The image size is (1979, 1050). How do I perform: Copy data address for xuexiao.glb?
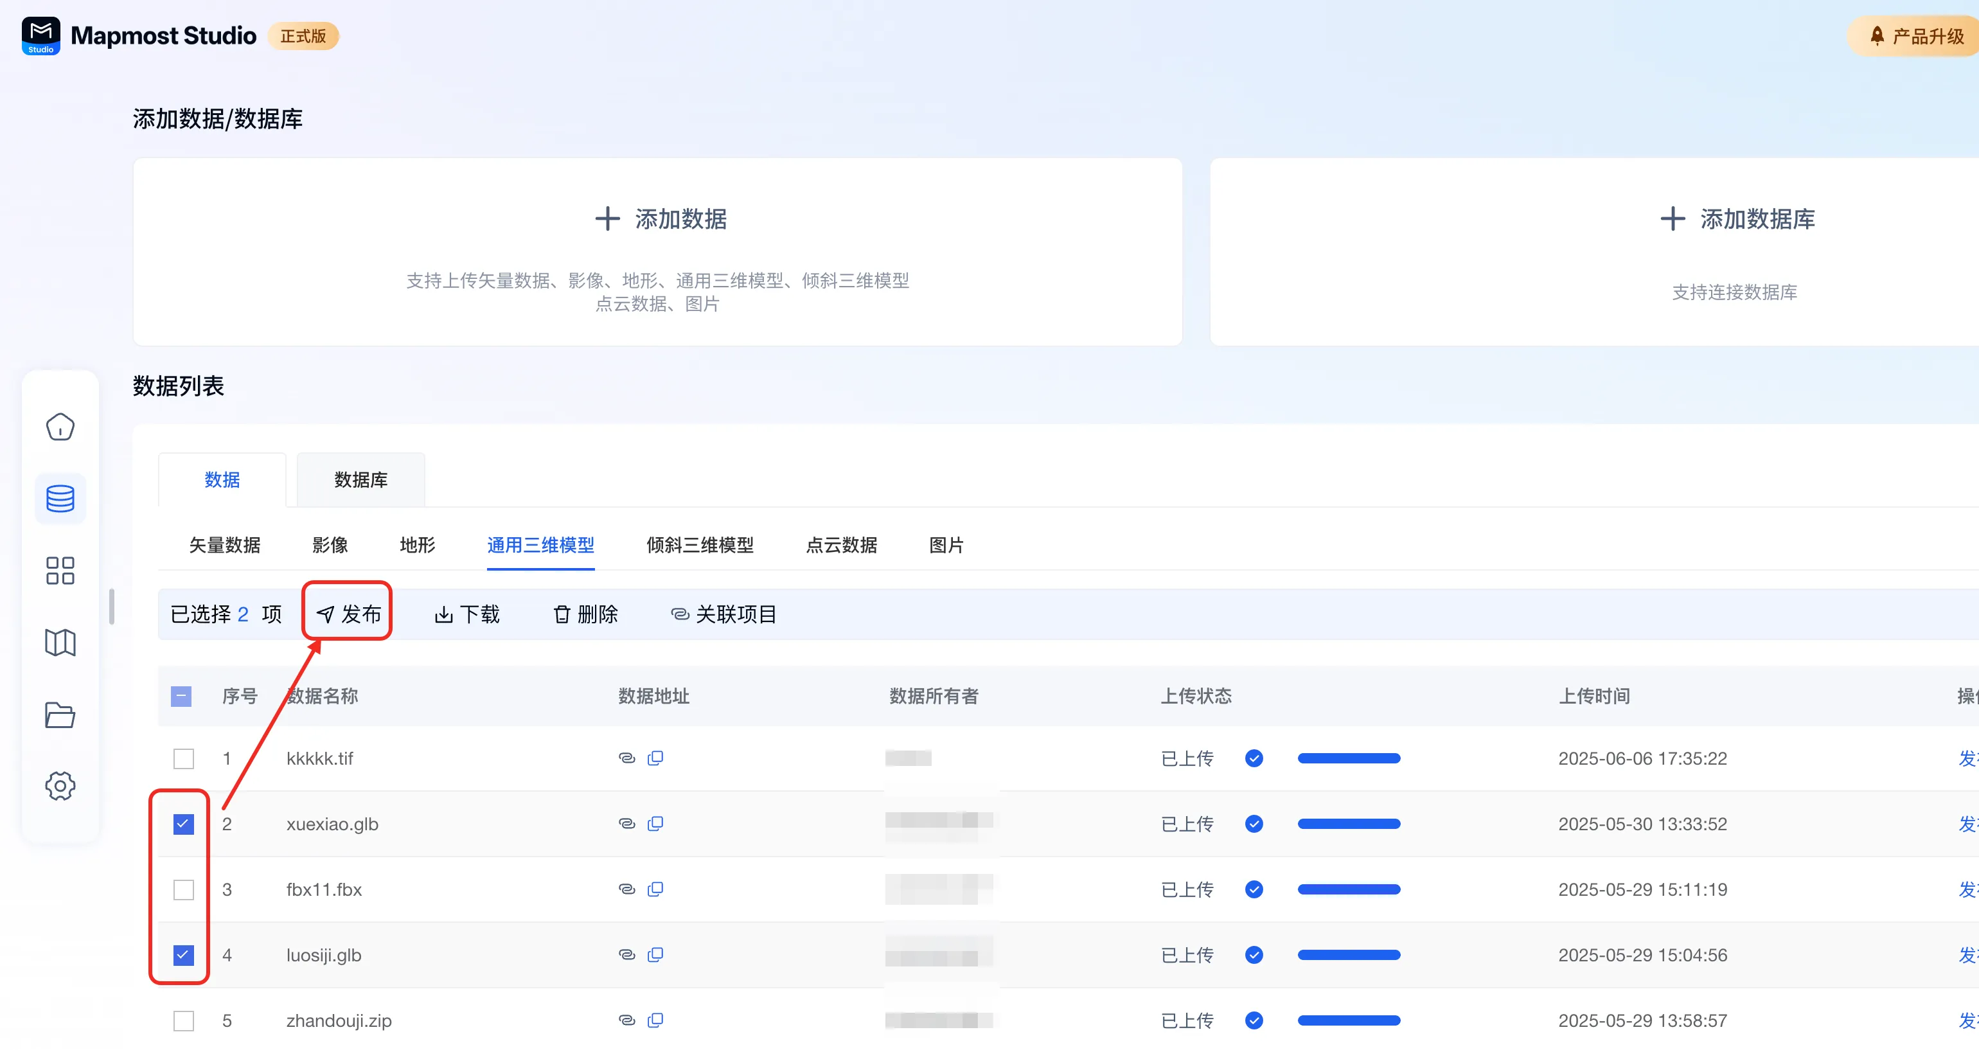(x=655, y=823)
